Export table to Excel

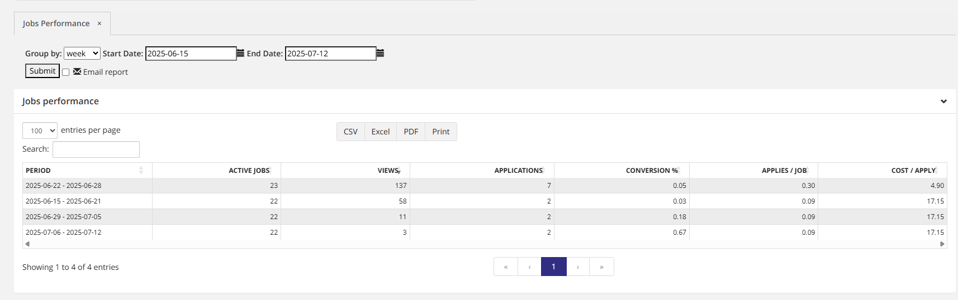tap(381, 132)
